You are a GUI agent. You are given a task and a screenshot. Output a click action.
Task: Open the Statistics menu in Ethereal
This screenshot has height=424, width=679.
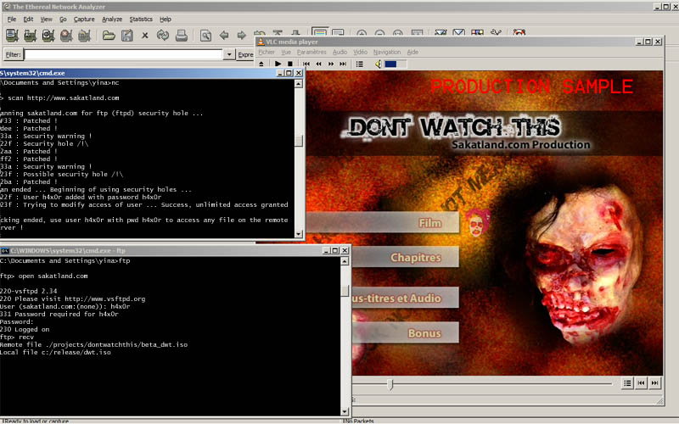[141, 19]
